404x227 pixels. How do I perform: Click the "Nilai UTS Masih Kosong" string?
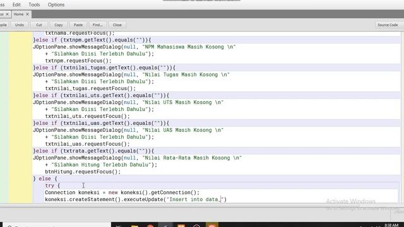pyautogui.click(x=183, y=102)
